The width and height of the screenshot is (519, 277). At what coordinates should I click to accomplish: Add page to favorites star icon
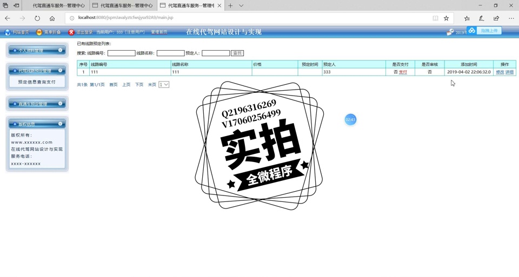click(x=446, y=18)
